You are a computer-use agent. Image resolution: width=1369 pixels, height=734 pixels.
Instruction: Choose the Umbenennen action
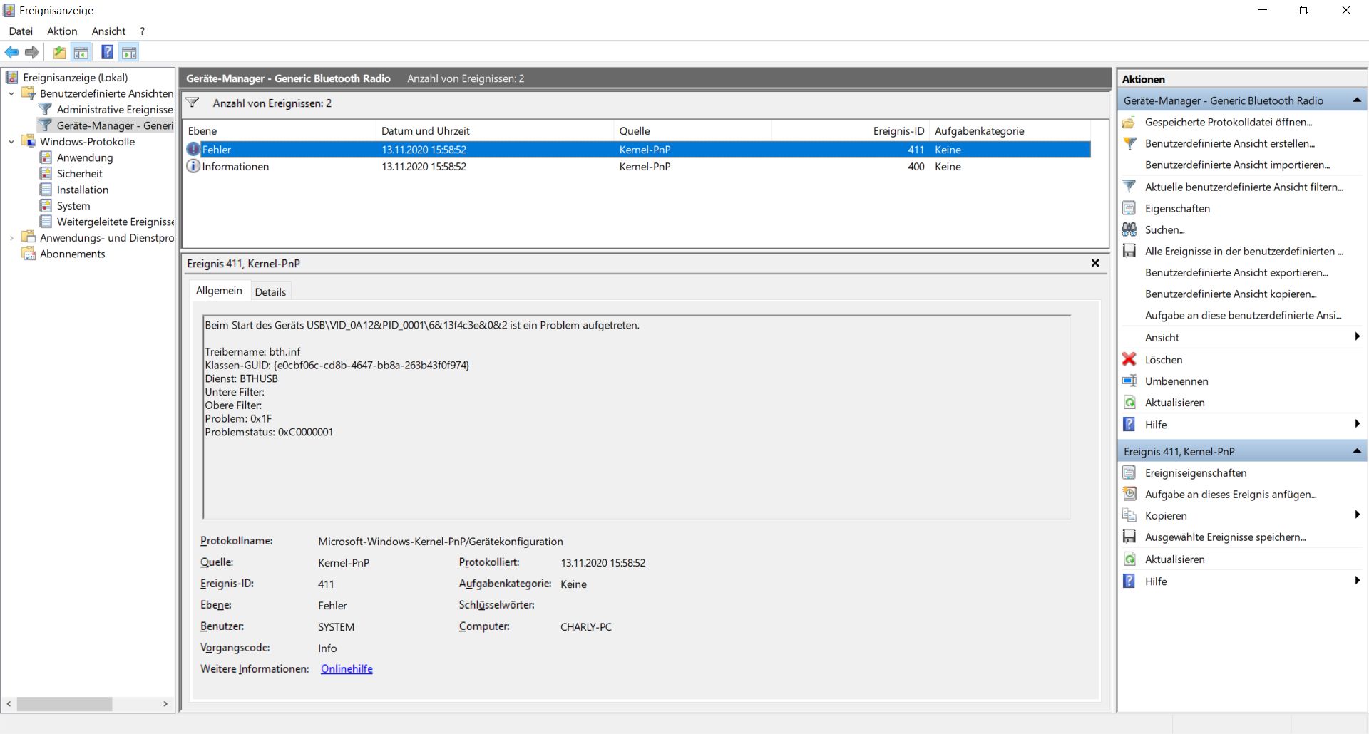point(1176,381)
